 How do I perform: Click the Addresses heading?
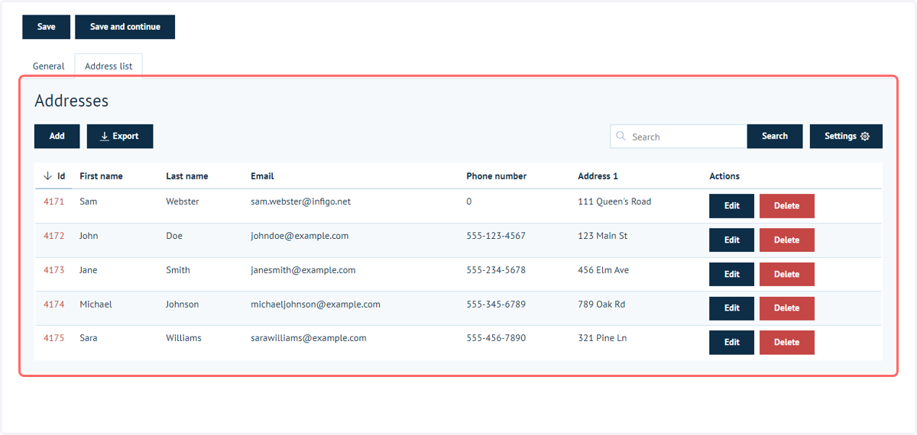point(72,101)
